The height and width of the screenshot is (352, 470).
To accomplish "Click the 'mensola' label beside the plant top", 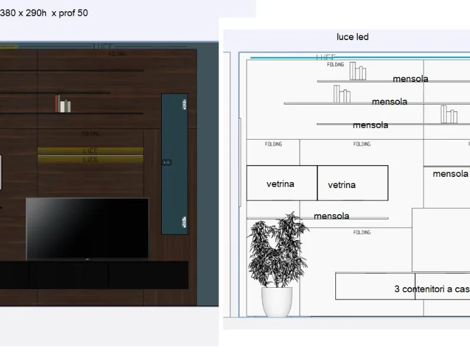I will click(331, 216).
